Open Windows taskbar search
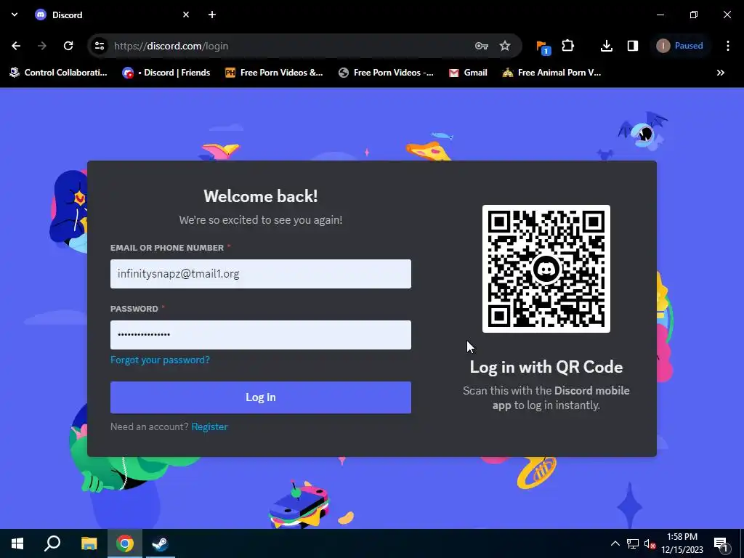Viewport: 744px width, 558px height. [52, 543]
